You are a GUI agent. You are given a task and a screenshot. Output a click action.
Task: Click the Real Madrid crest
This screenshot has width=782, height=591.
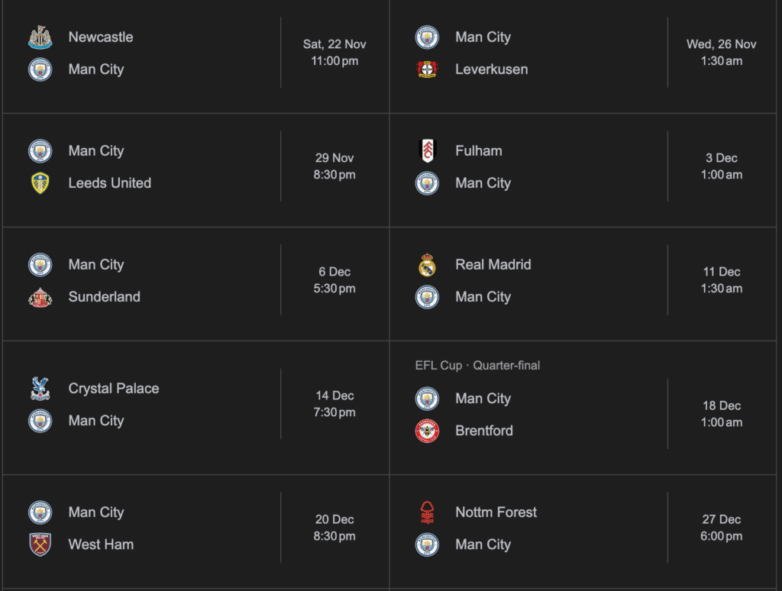coord(427,265)
